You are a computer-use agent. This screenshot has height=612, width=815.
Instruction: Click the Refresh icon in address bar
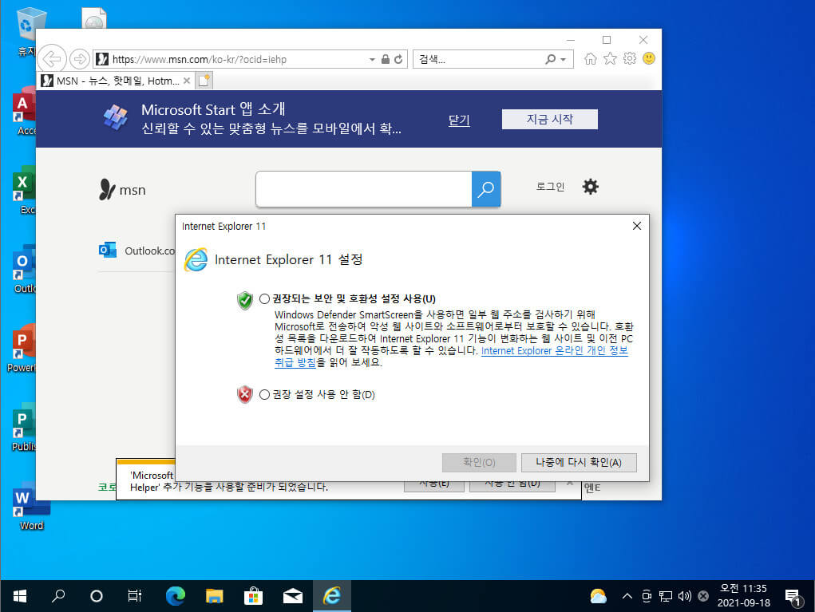tap(398, 59)
